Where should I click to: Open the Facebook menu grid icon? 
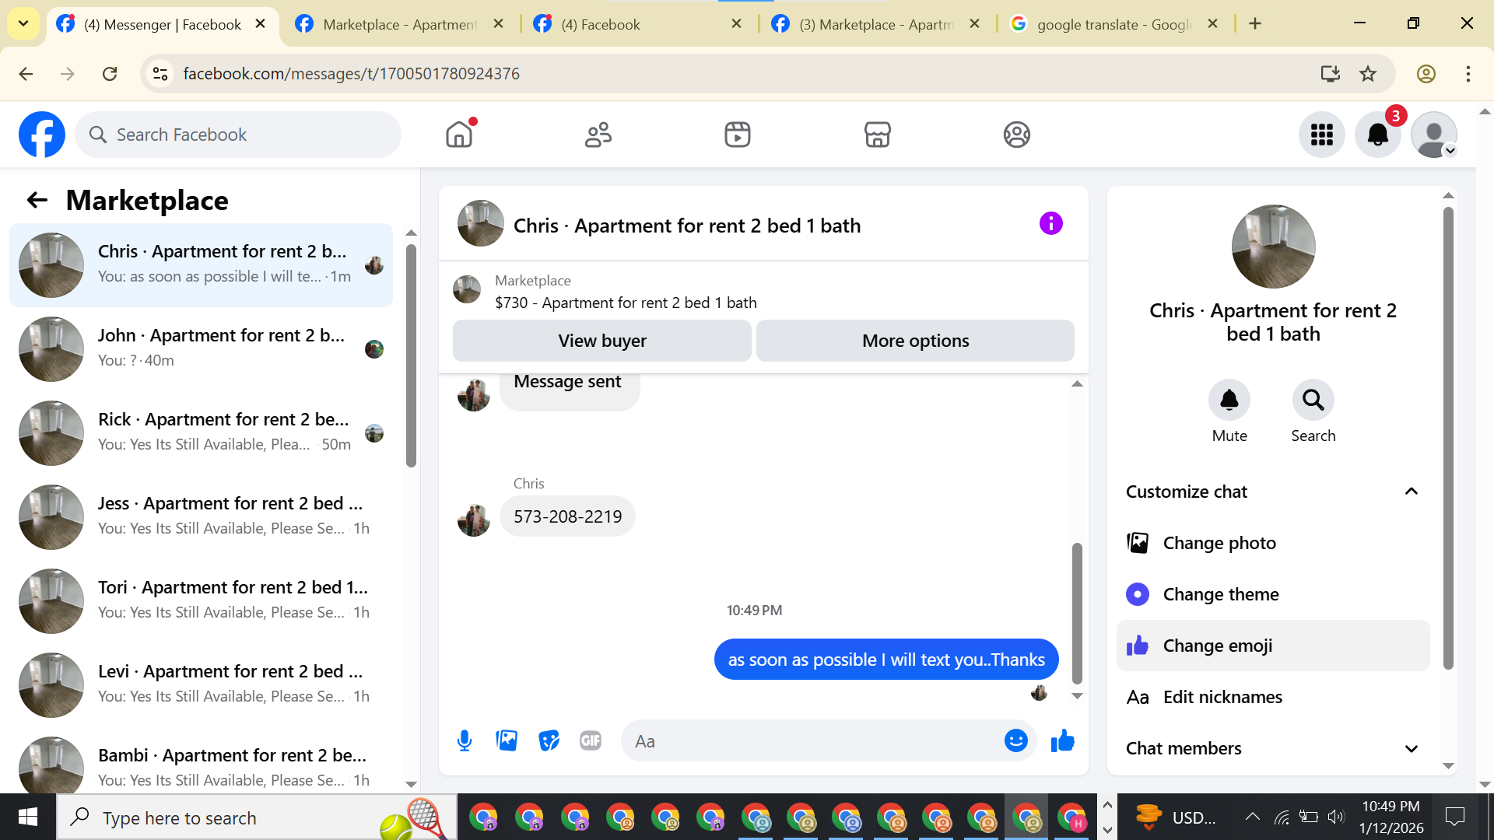1321,135
